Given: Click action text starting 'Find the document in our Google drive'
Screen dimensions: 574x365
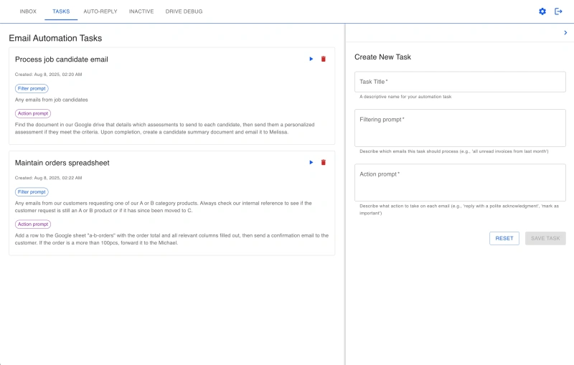Looking at the screenshot, I should [165, 128].
